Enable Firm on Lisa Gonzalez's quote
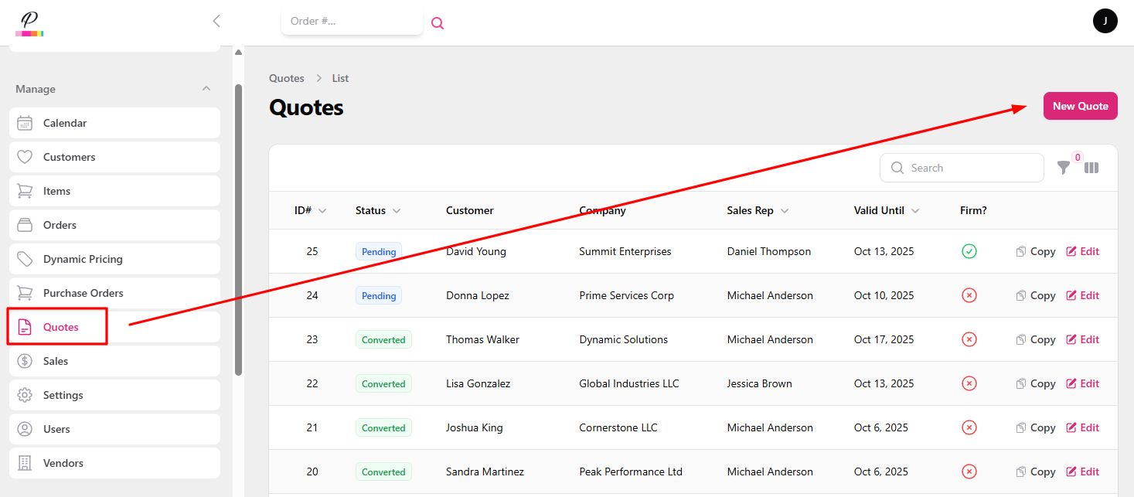This screenshot has width=1134, height=497. point(969,383)
